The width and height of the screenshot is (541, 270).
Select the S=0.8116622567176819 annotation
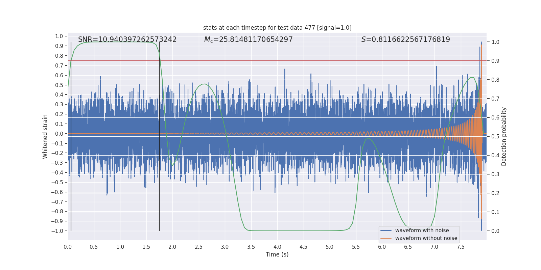click(406, 39)
